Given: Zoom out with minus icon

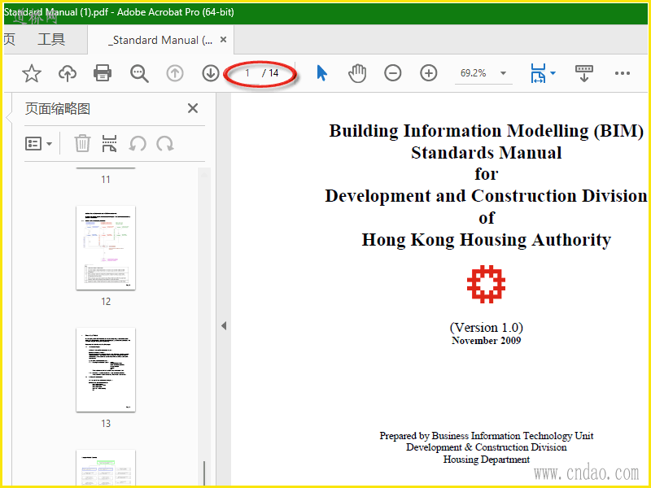Looking at the screenshot, I should 393,73.
